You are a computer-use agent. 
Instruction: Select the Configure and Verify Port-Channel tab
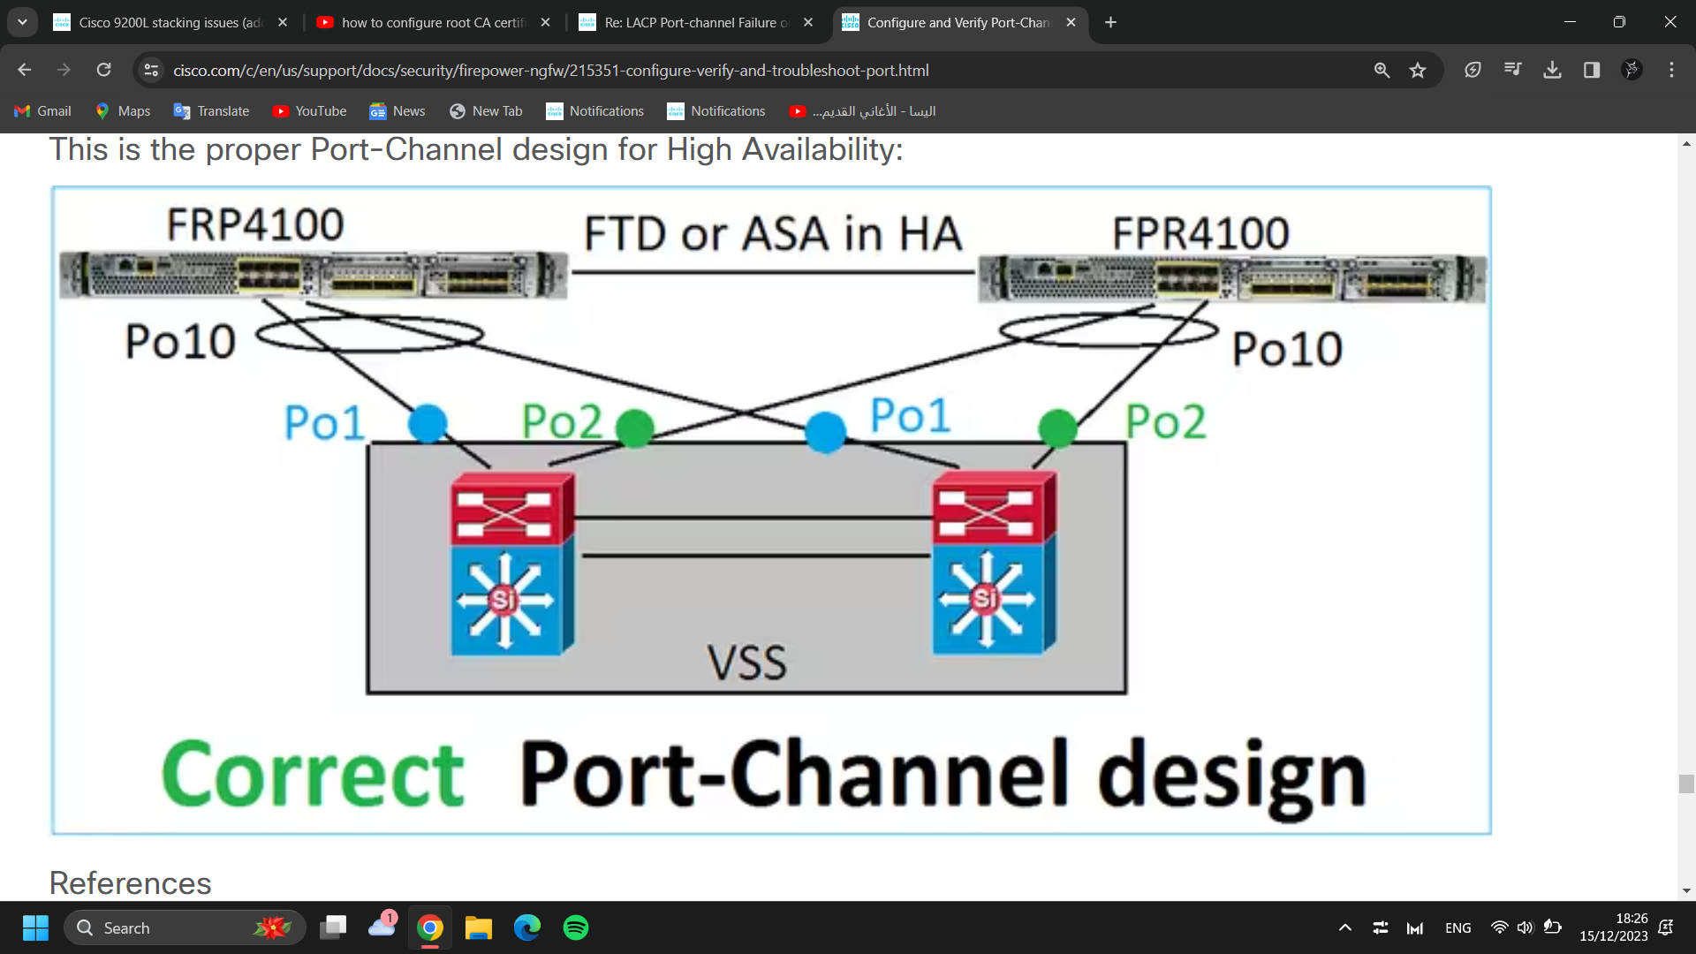tap(959, 22)
